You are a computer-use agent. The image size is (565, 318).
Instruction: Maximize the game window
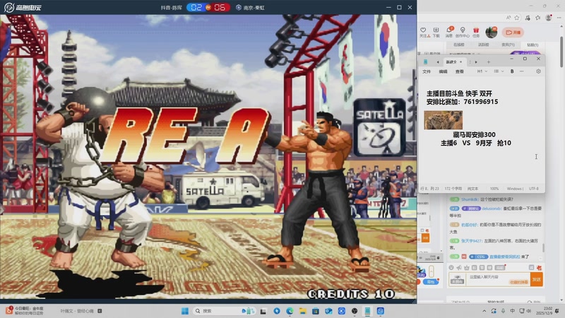[x=399, y=7]
